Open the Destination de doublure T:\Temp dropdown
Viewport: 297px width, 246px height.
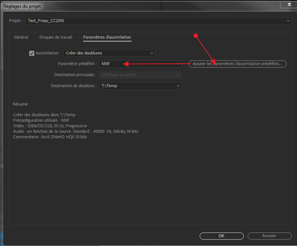click(140, 86)
